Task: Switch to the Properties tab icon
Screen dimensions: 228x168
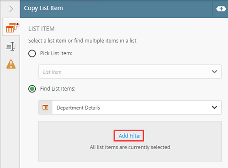Action: click(11, 46)
